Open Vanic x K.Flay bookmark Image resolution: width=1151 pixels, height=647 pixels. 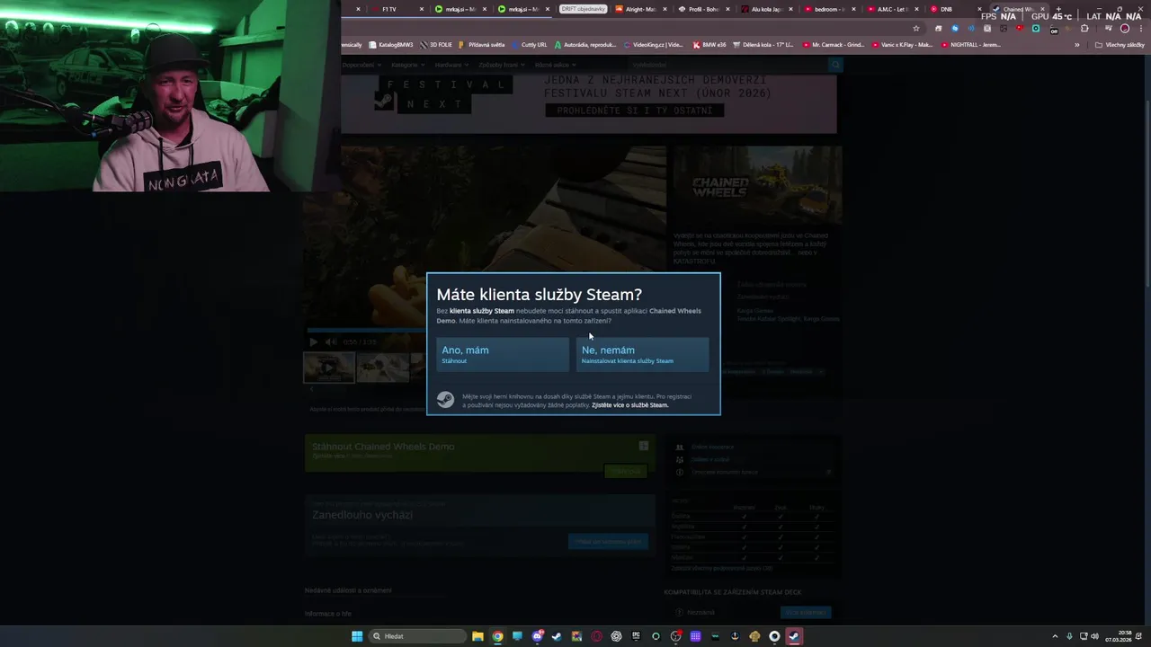[x=903, y=44]
